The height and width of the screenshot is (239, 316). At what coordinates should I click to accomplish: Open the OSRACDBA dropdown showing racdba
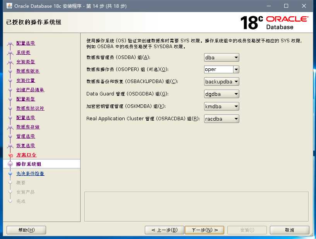pos(222,119)
